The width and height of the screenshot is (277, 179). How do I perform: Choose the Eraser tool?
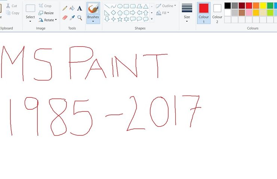pyautogui.click(x=65, y=18)
